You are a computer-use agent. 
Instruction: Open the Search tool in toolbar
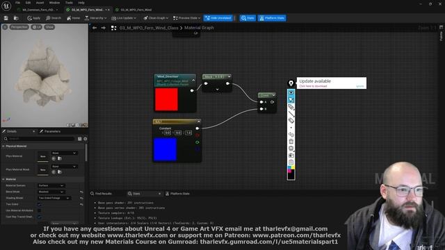click(x=54, y=18)
